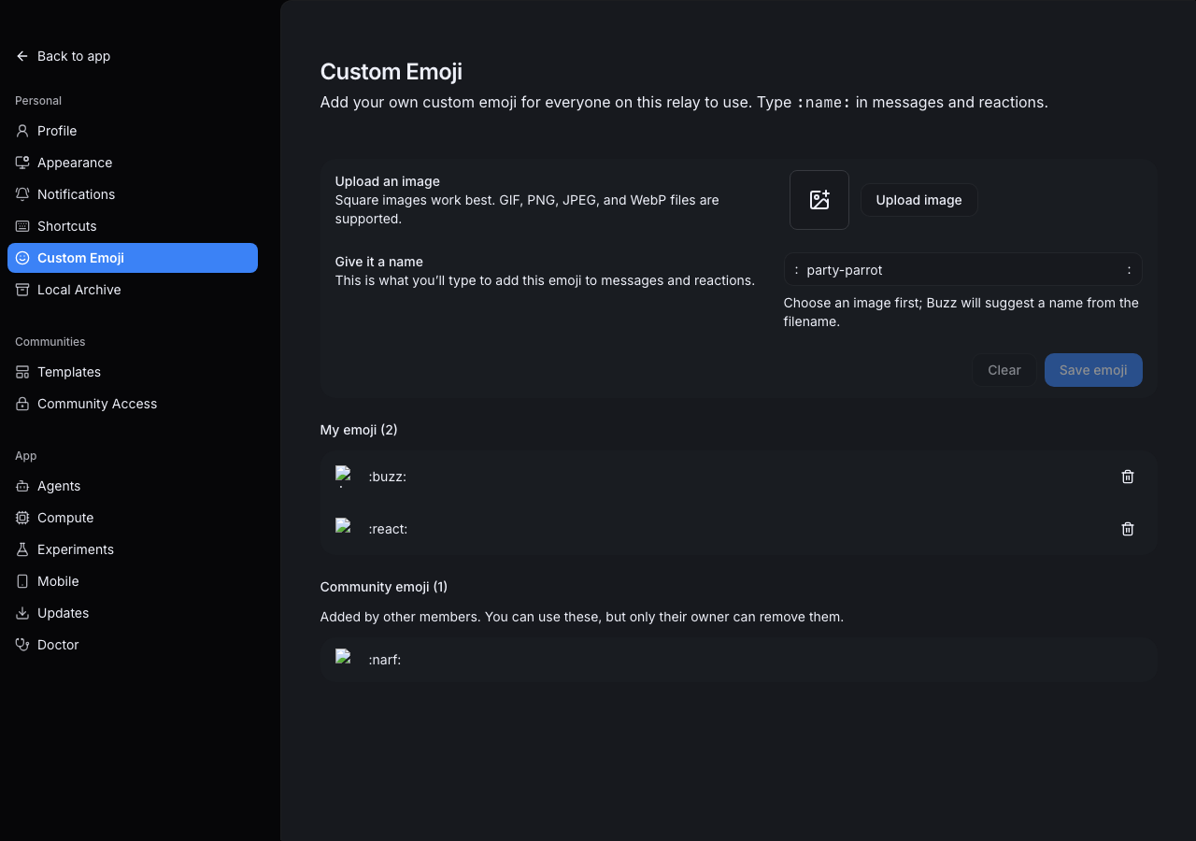
Task: Open Local Archive settings
Action: pos(133,290)
